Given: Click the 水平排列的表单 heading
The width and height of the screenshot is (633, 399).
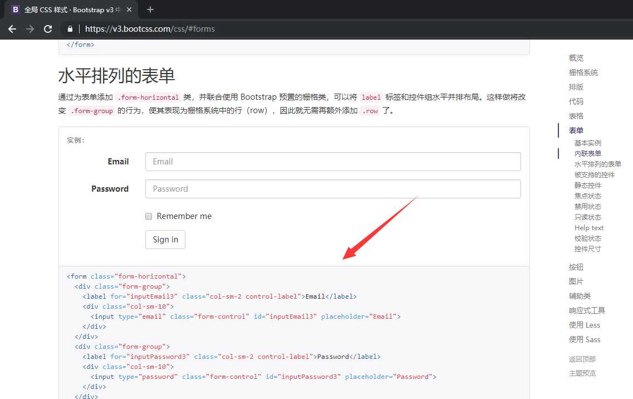Looking at the screenshot, I should 117,76.
